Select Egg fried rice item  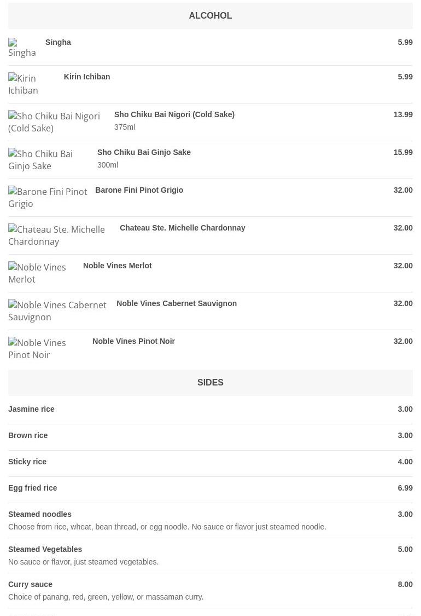coord(210,488)
